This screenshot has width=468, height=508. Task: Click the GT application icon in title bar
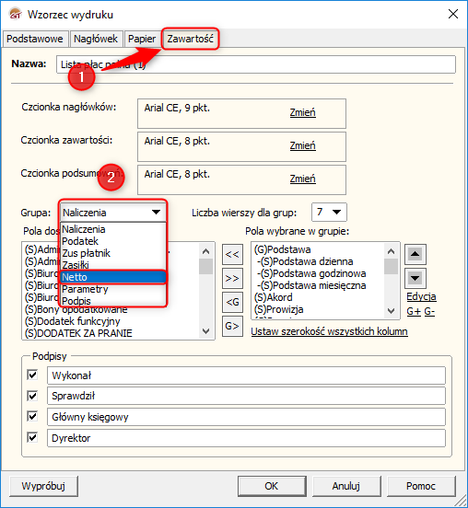tap(16, 14)
